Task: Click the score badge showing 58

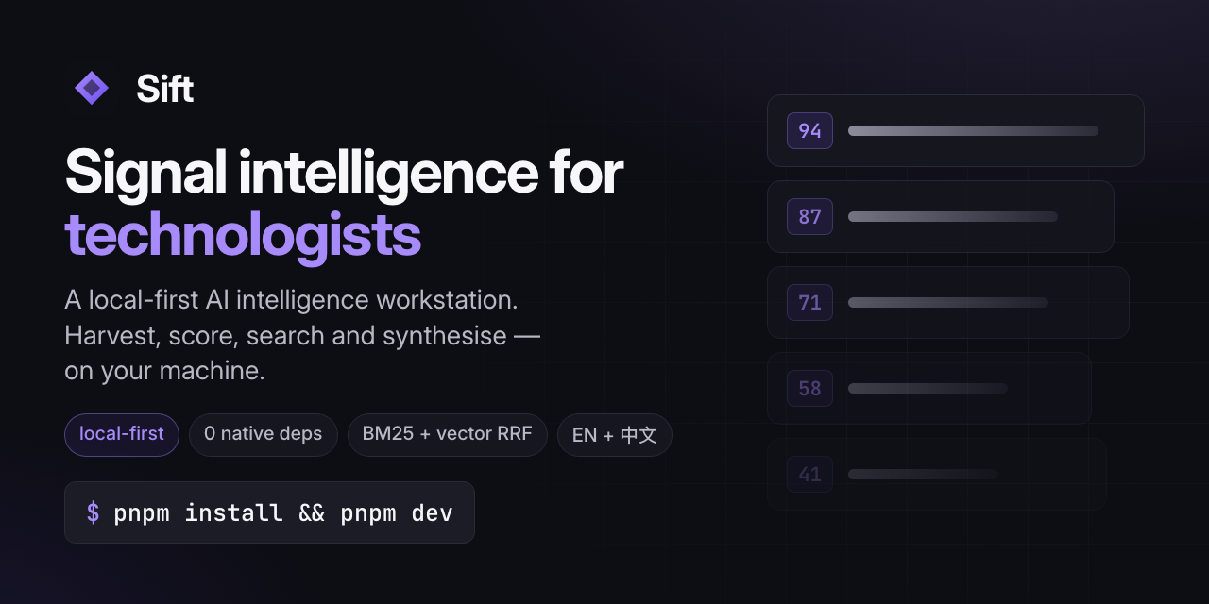Action: [x=809, y=388]
